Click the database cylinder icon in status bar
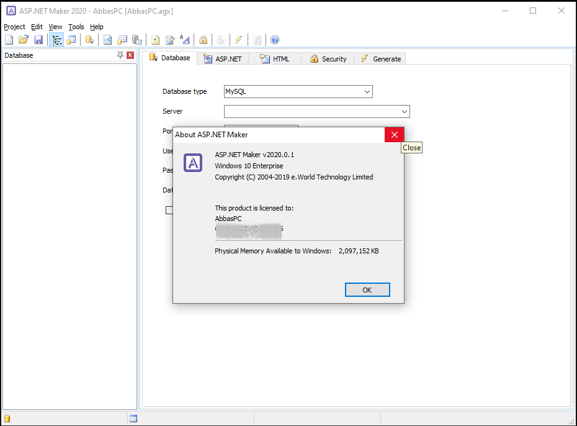The image size is (577, 426). (7, 419)
